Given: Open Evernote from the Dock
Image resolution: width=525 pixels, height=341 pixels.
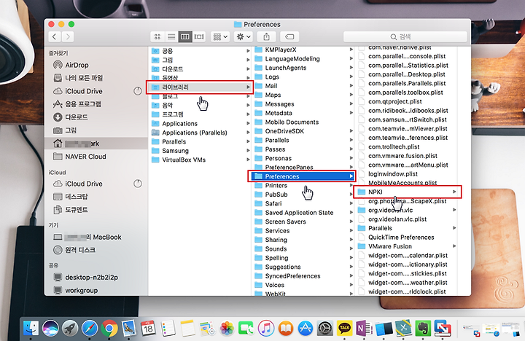Looking at the screenshot, I should coord(423,328).
